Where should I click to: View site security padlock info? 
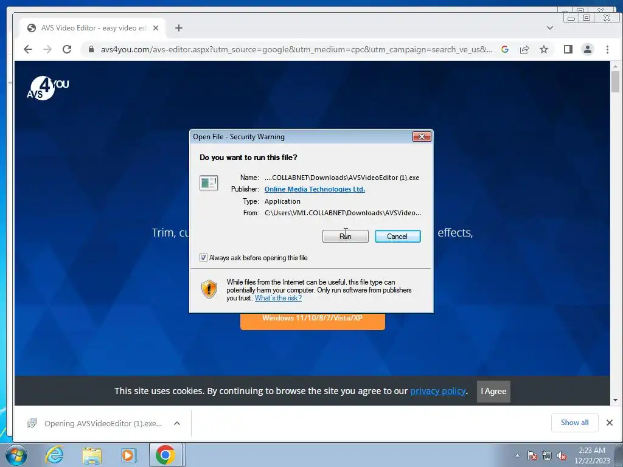click(x=91, y=49)
